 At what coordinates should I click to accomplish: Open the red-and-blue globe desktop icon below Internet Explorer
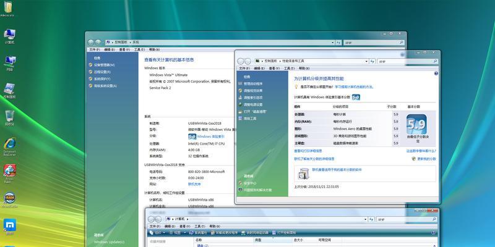pyautogui.click(x=9, y=174)
